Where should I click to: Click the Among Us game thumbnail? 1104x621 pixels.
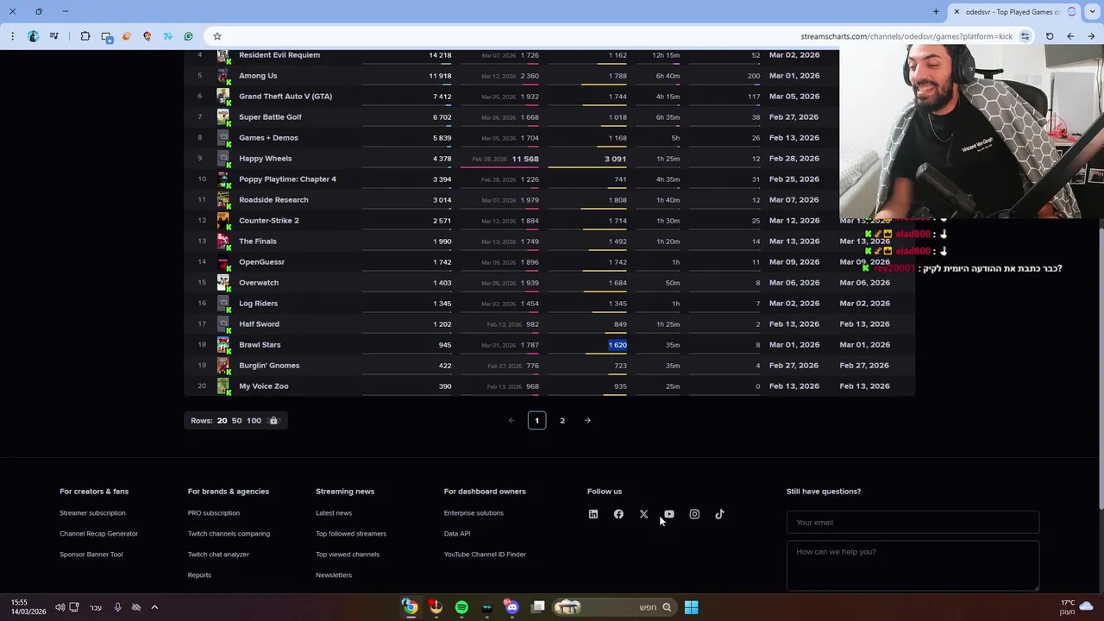(x=223, y=76)
